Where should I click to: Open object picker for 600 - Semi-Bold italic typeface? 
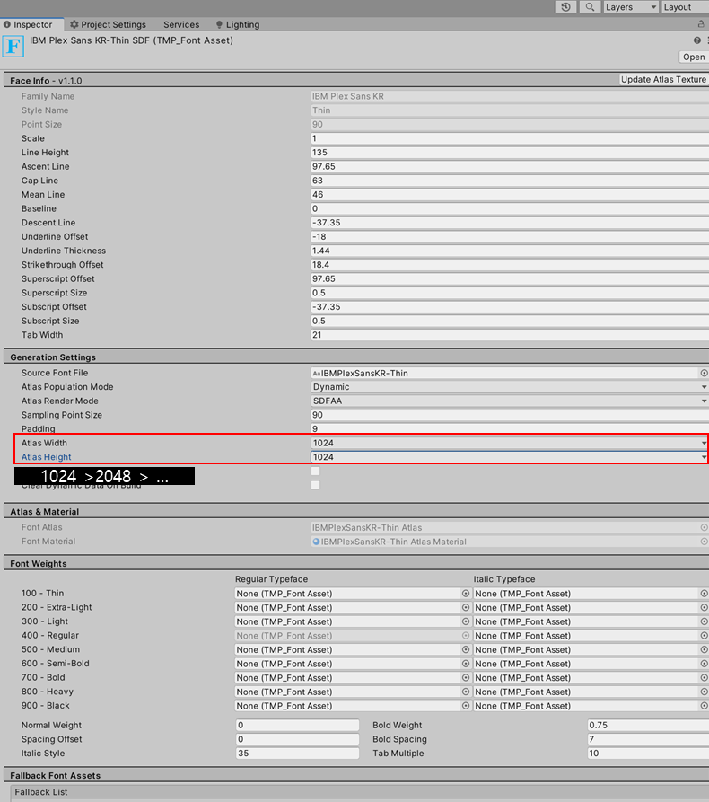click(x=704, y=664)
